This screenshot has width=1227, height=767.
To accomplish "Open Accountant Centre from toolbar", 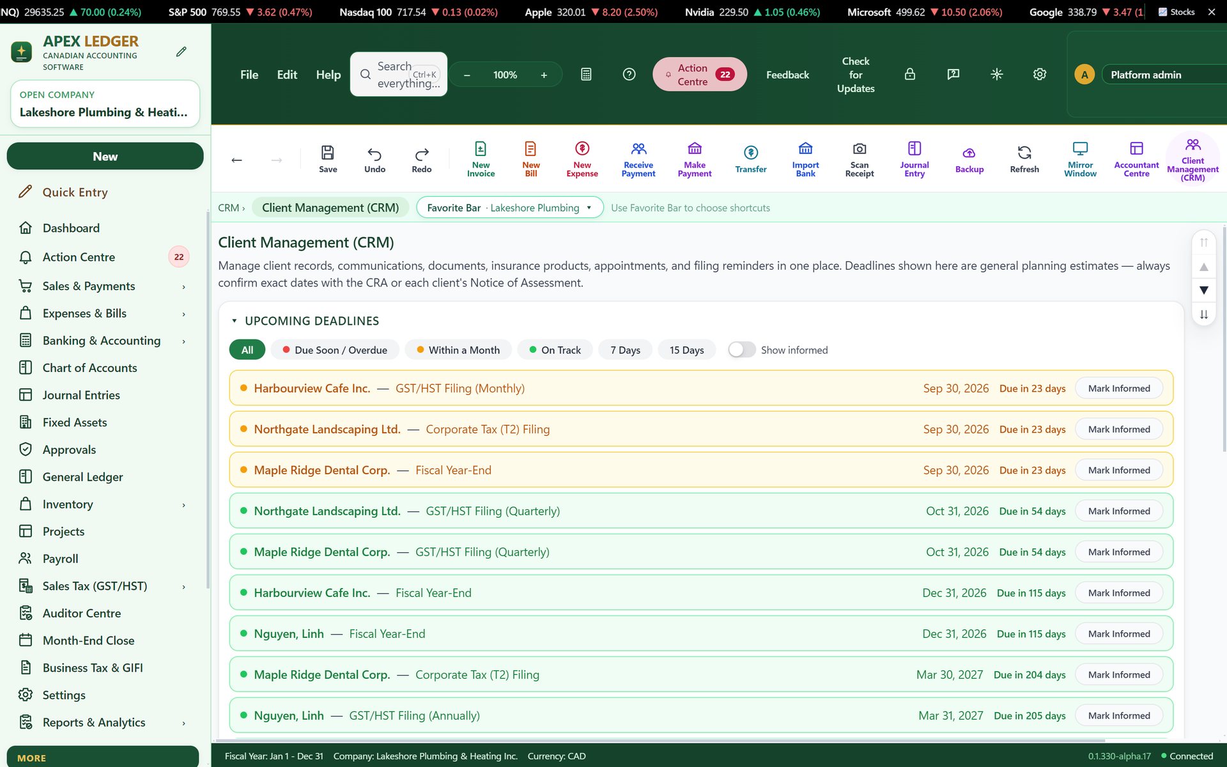I will click(x=1136, y=159).
